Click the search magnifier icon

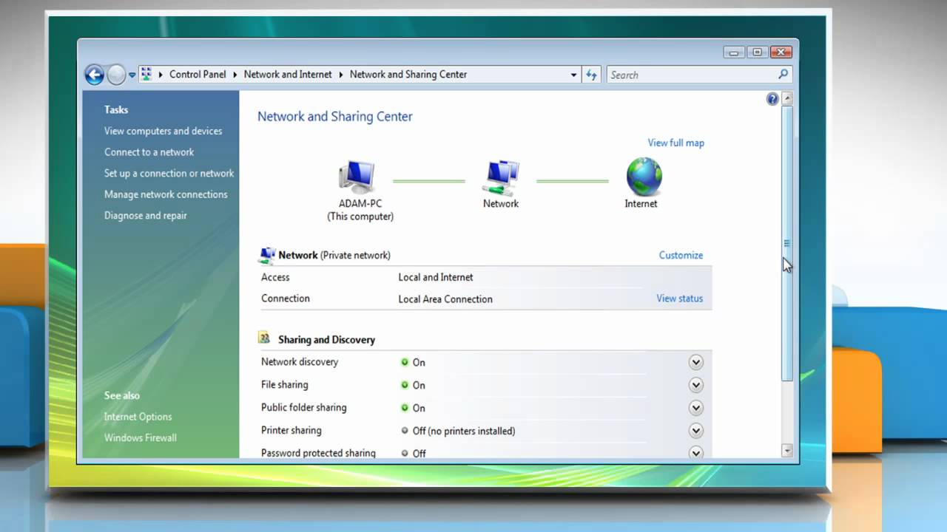point(783,74)
